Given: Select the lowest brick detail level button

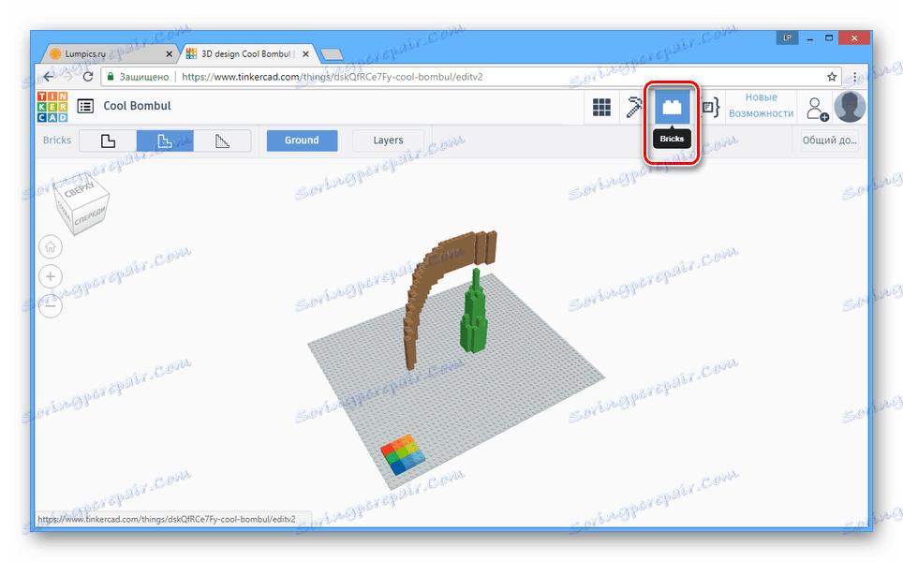Looking at the screenshot, I should [108, 140].
